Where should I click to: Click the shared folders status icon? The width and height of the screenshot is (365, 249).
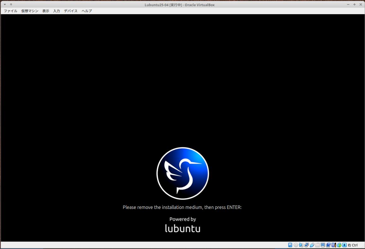(318, 245)
